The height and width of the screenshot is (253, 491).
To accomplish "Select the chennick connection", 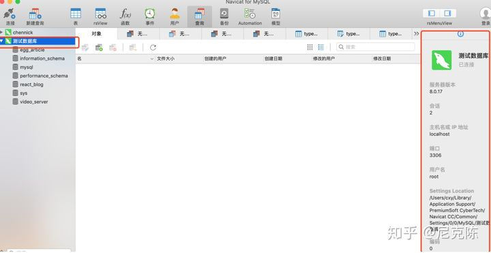I will pyautogui.click(x=23, y=32).
